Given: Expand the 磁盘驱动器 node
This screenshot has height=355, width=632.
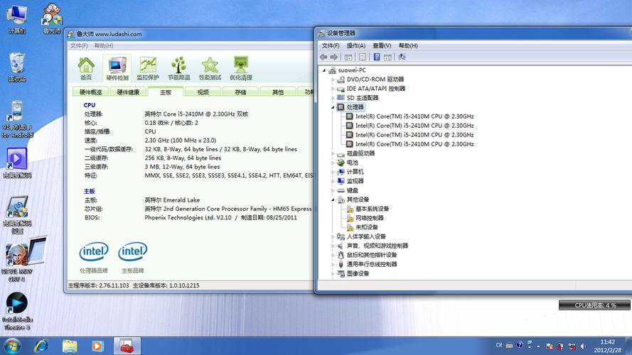Looking at the screenshot, I should point(333,154).
